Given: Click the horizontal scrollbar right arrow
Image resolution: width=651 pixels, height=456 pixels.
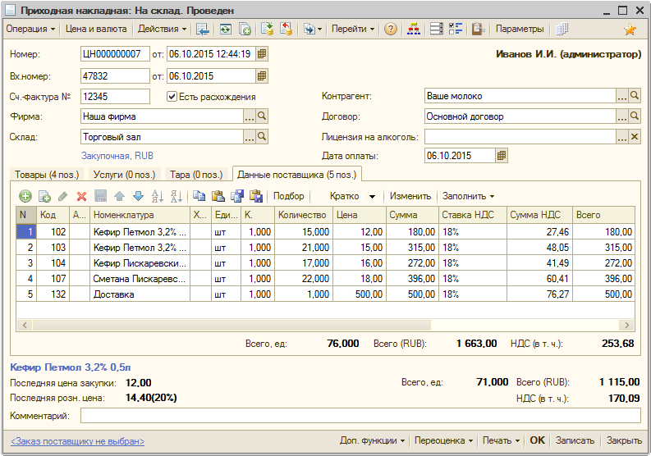Looking at the screenshot, I should coord(626,325).
